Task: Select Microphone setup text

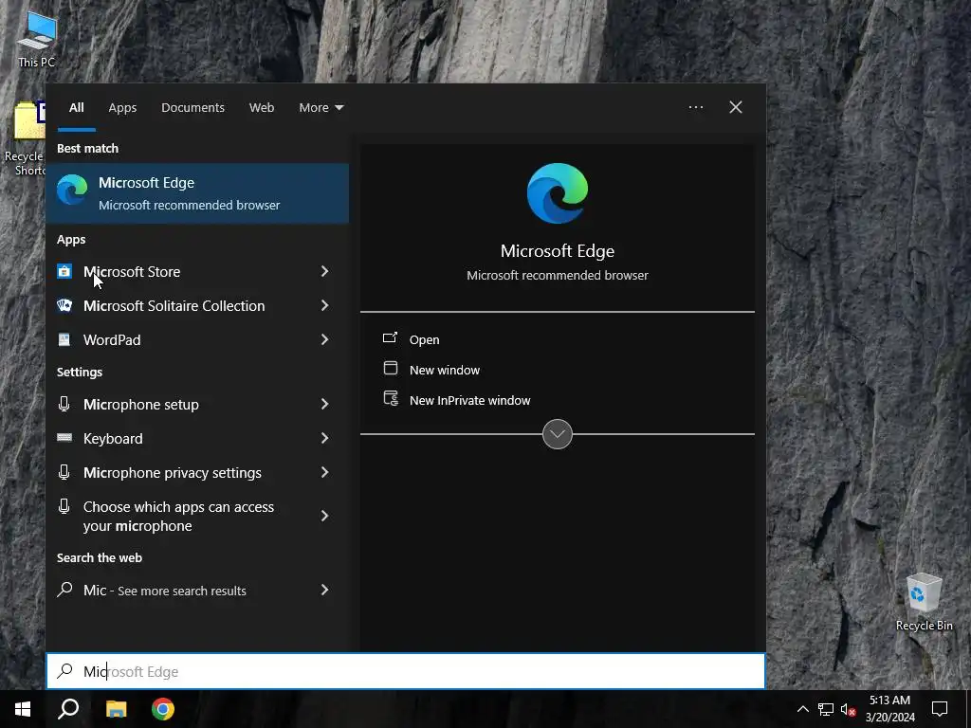Action: tap(141, 404)
